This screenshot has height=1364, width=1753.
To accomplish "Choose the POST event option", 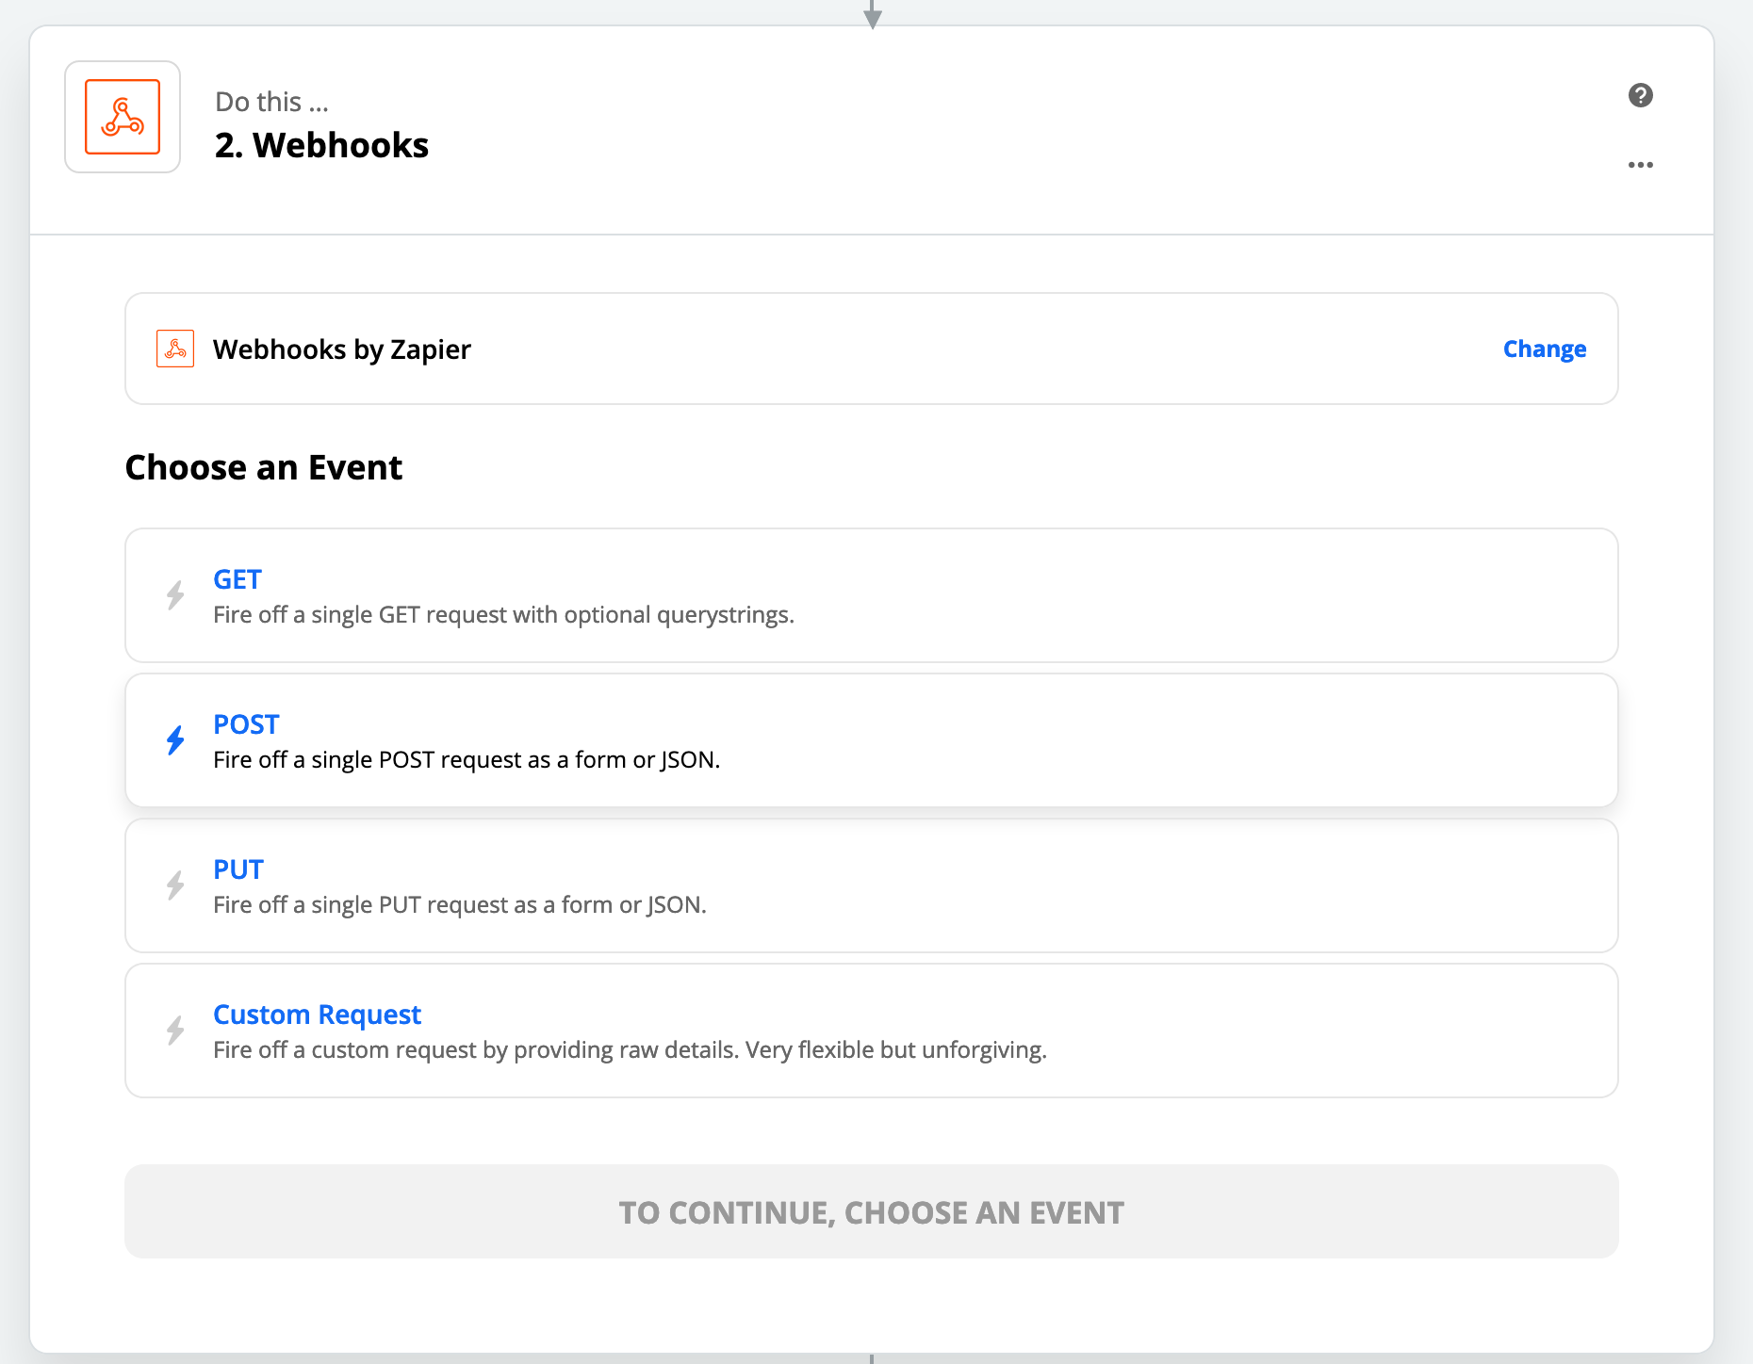I will click(872, 740).
